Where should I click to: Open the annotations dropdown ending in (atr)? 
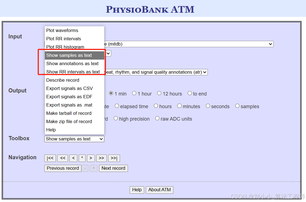[x=156, y=72]
